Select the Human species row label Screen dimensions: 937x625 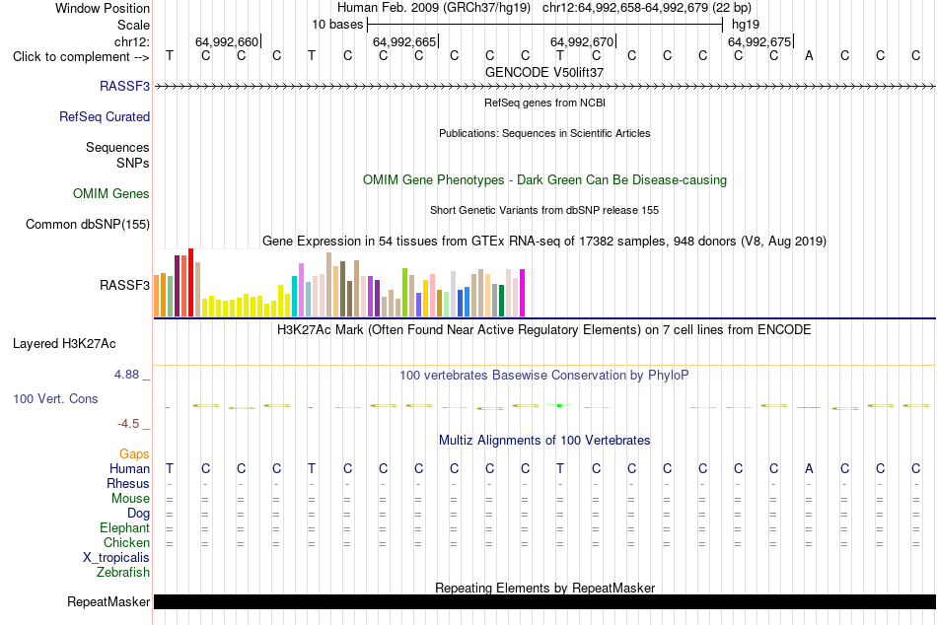(129, 468)
